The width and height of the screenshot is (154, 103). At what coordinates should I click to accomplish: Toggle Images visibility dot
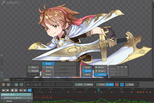(x=122, y=72)
